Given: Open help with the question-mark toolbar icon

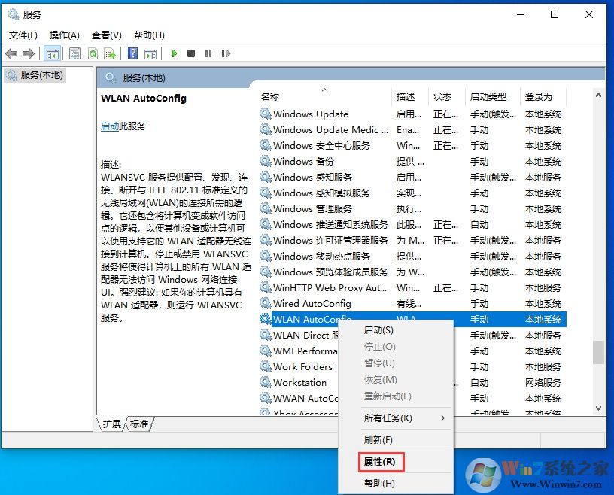Looking at the screenshot, I should [x=132, y=53].
